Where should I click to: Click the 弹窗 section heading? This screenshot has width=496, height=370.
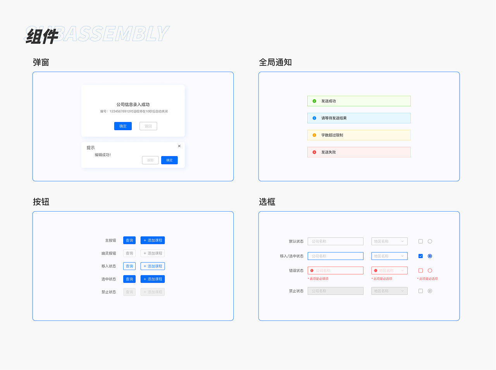point(41,62)
